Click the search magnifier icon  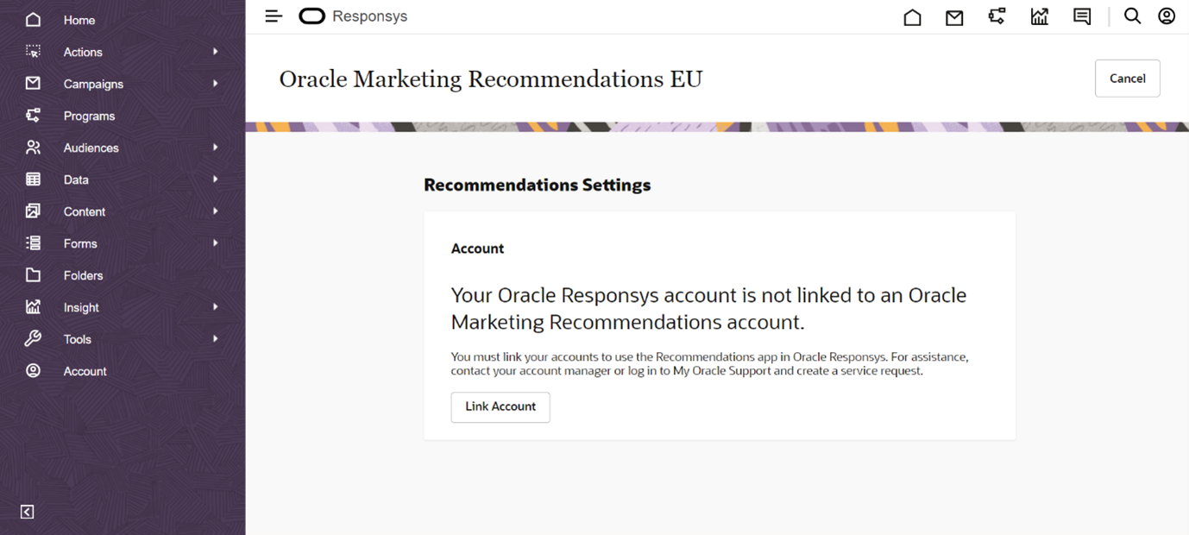(1132, 16)
